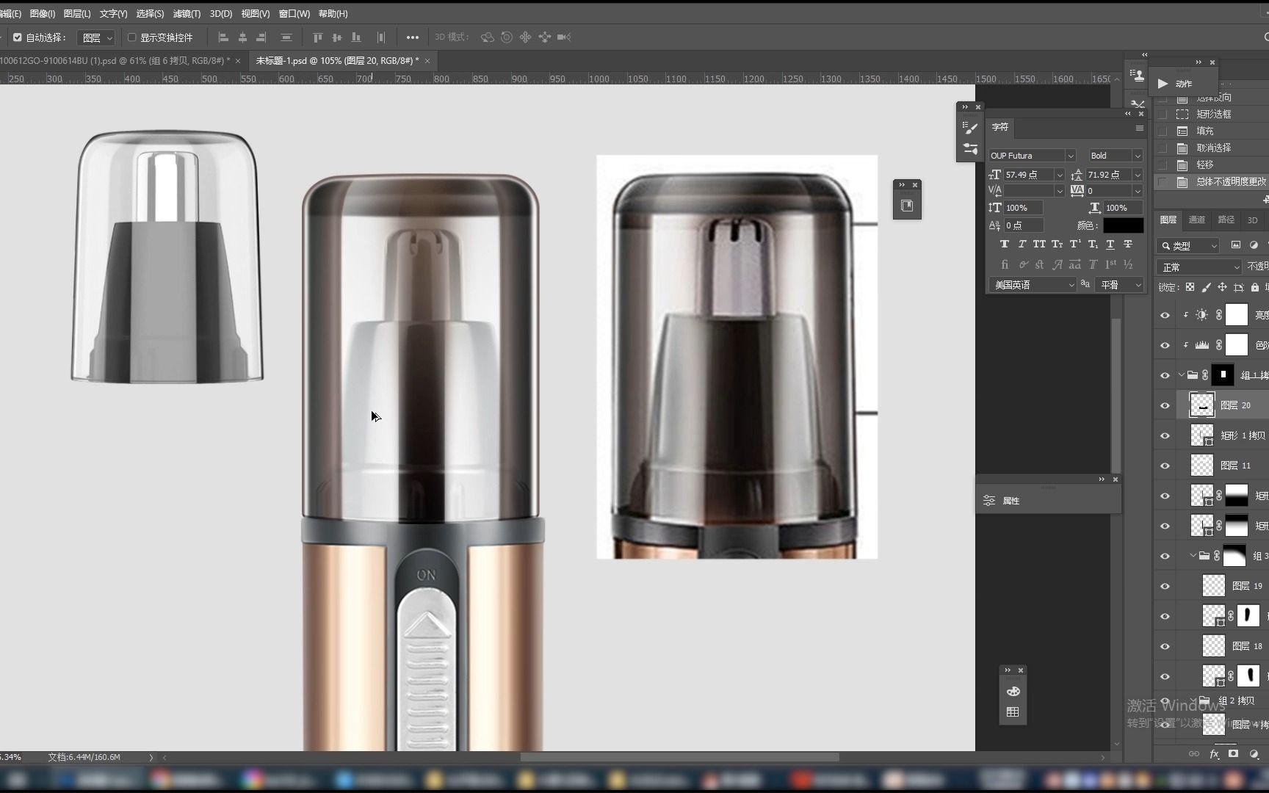Click the 图层 20 layer thumbnail
Viewport: 1269px width, 793px height.
tap(1201, 405)
